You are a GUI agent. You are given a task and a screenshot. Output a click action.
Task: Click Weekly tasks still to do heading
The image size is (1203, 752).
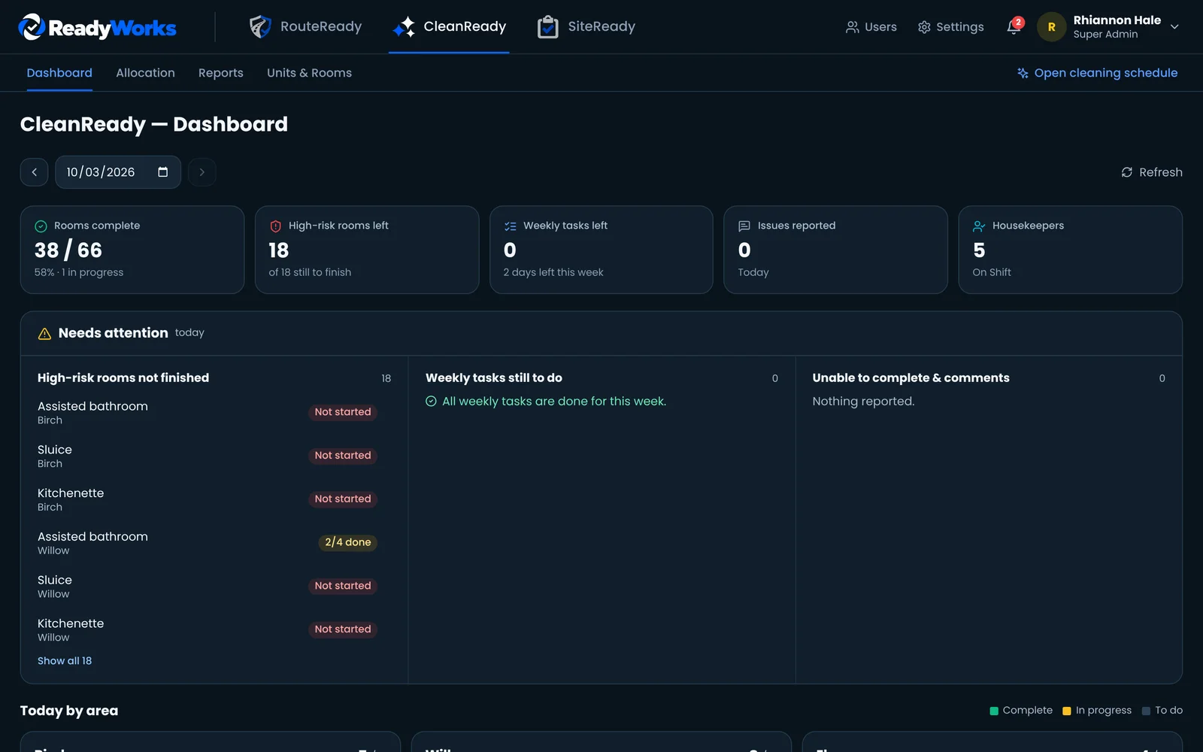coord(494,378)
